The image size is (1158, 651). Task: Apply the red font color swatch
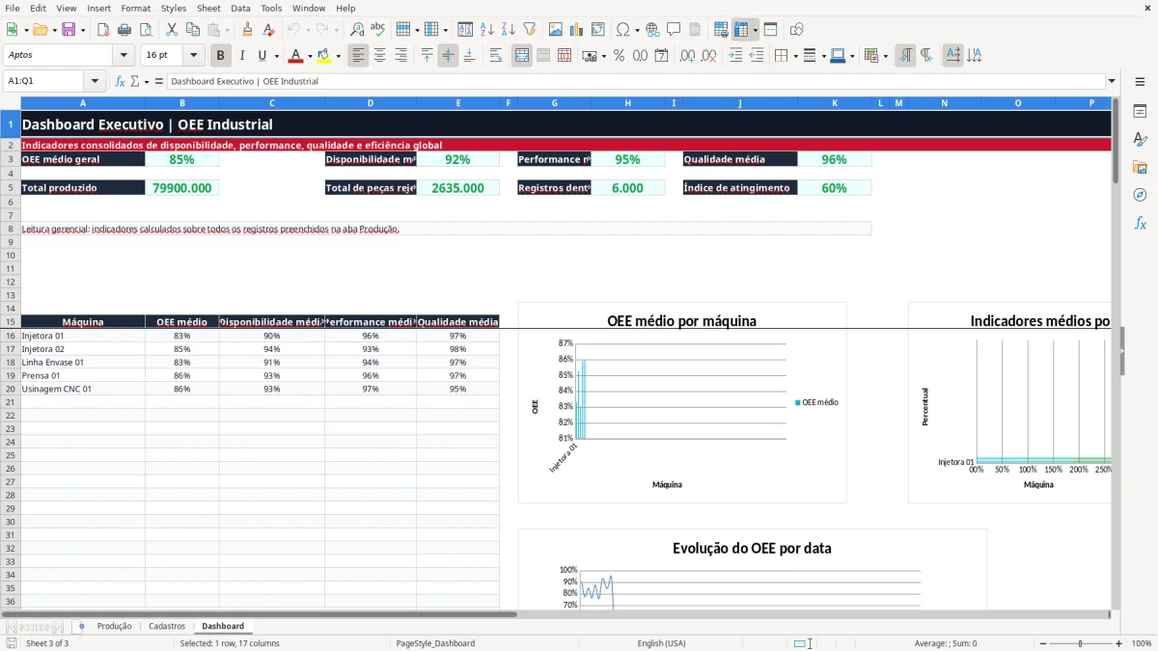(x=296, y=56)
